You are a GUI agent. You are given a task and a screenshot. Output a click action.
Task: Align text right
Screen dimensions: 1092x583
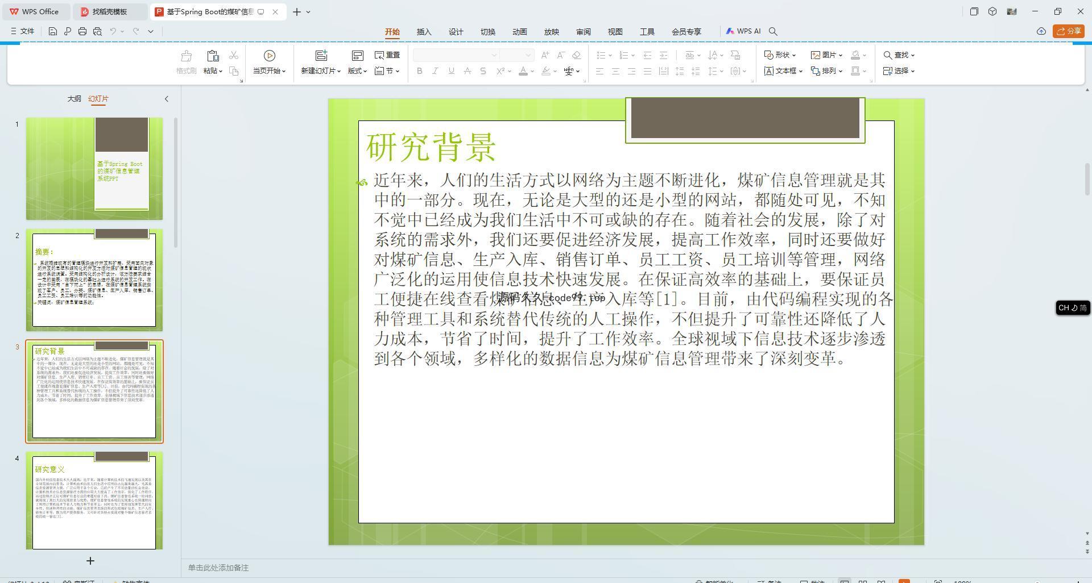tap(631, 71)
